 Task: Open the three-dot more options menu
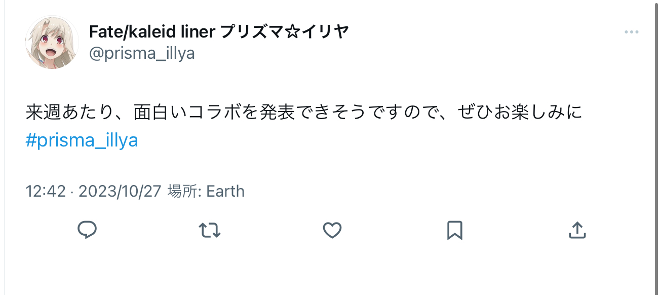click(x=631, y=32)
